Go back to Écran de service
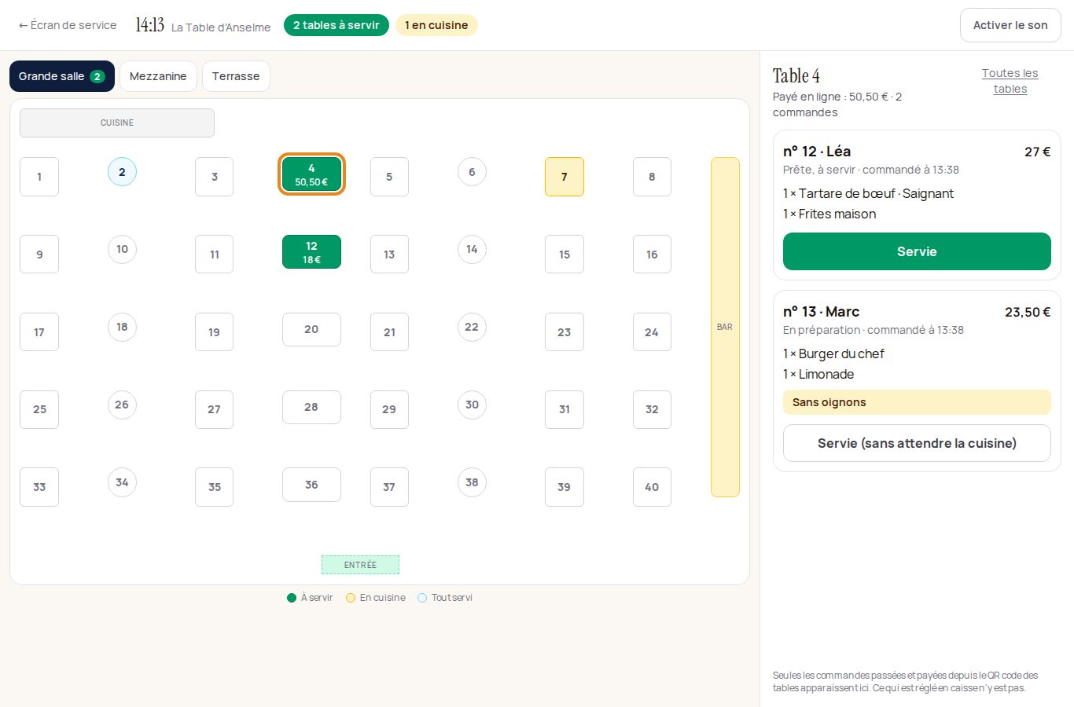The width and height of the screenshot is (1074, 707). click(68, 25)
